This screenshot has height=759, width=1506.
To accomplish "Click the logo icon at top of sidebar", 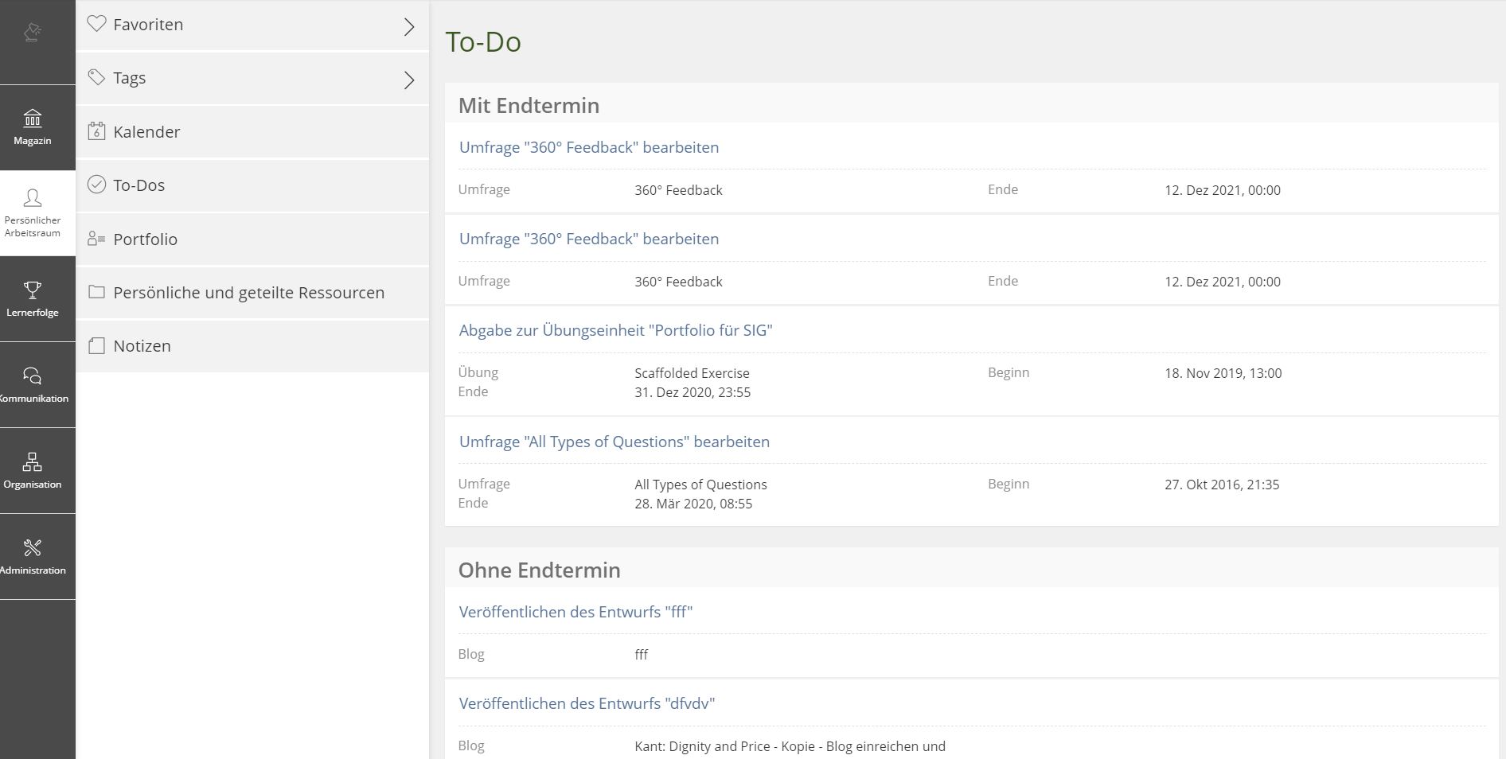I will point(33,32).
